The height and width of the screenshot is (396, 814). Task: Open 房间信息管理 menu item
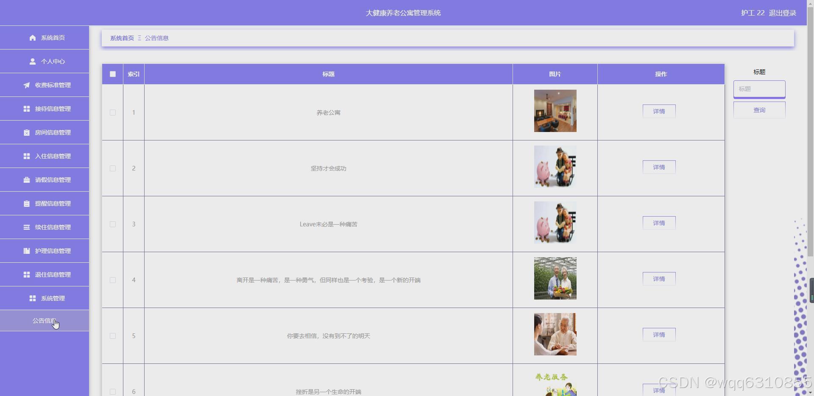pos(45,132)
